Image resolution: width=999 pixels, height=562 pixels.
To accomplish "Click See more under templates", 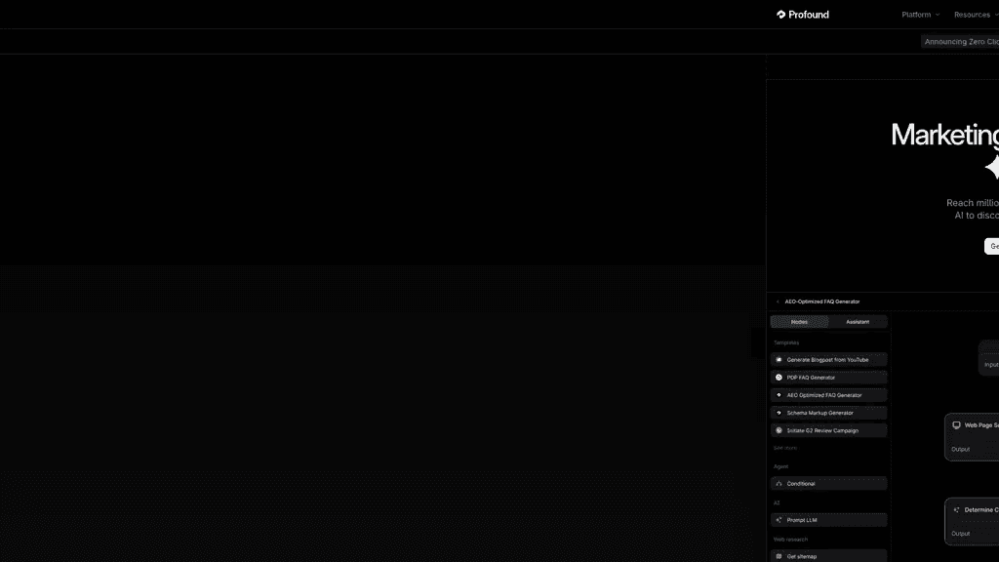I will (785, 448).
